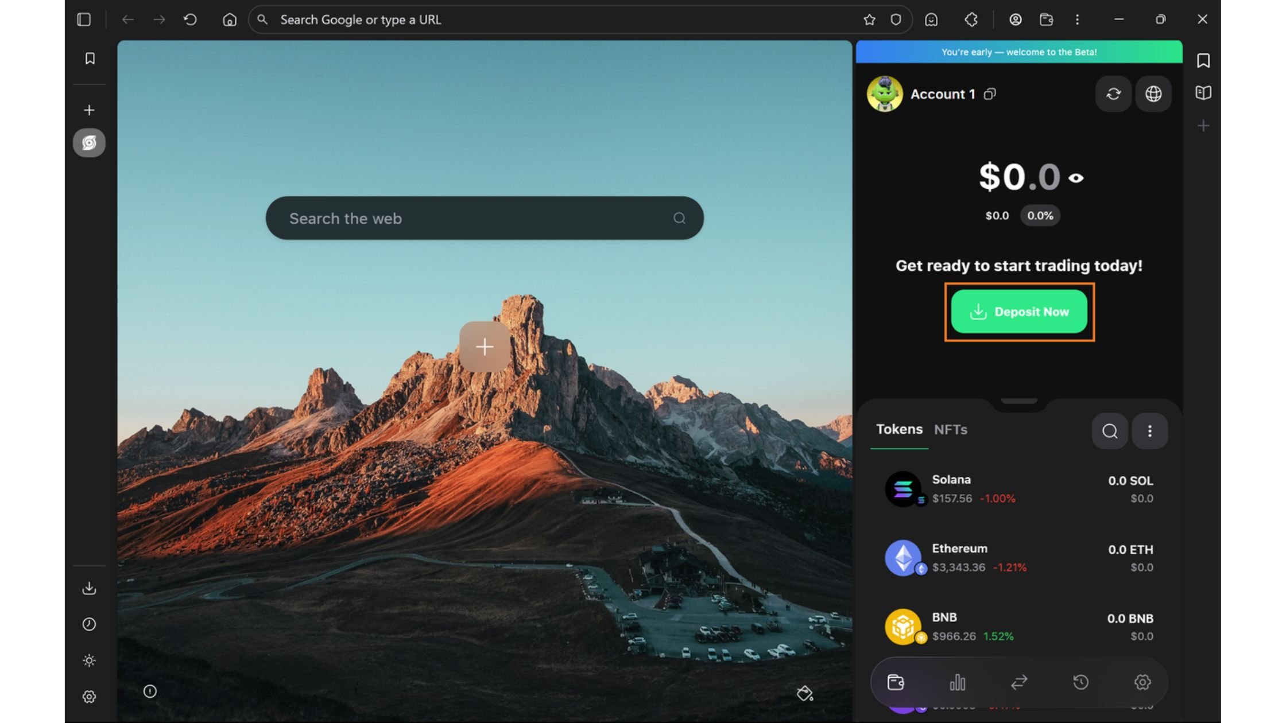Switch to the NFTs tab

pos(950,429)
